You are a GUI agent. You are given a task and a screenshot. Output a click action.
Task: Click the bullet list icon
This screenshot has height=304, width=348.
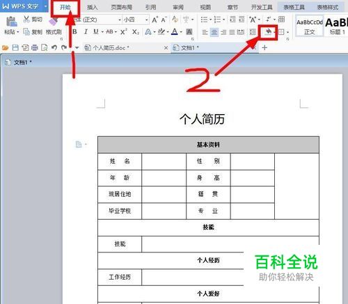point(204,19)
